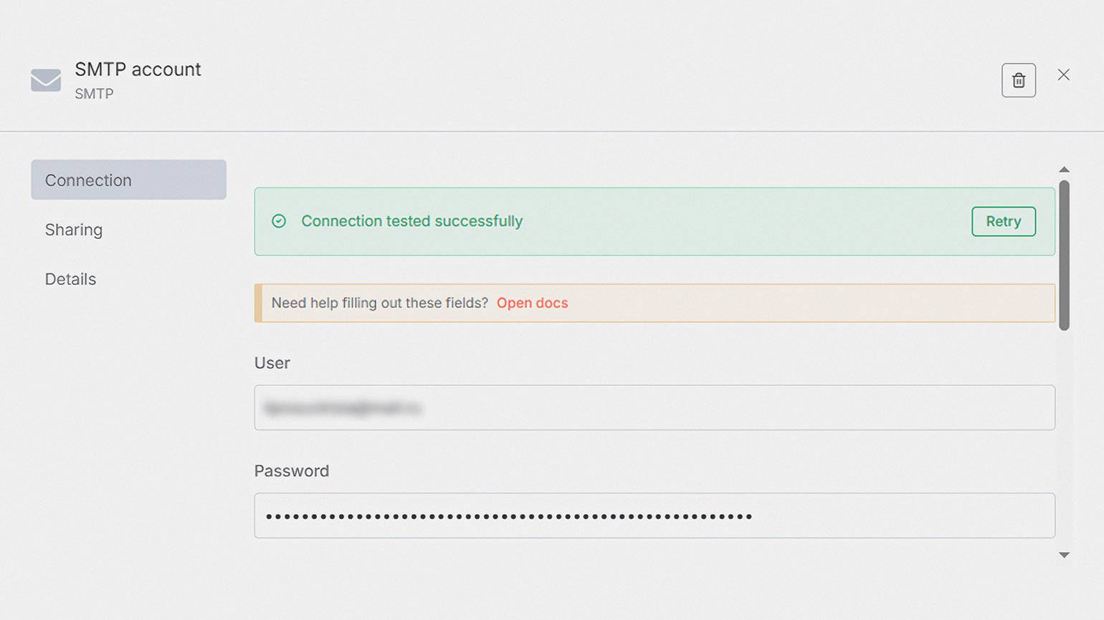Viewport: 1104px width, 620px height.
Task: Click the "Connection tested successfully" message
Action: [x=411, y=221]
